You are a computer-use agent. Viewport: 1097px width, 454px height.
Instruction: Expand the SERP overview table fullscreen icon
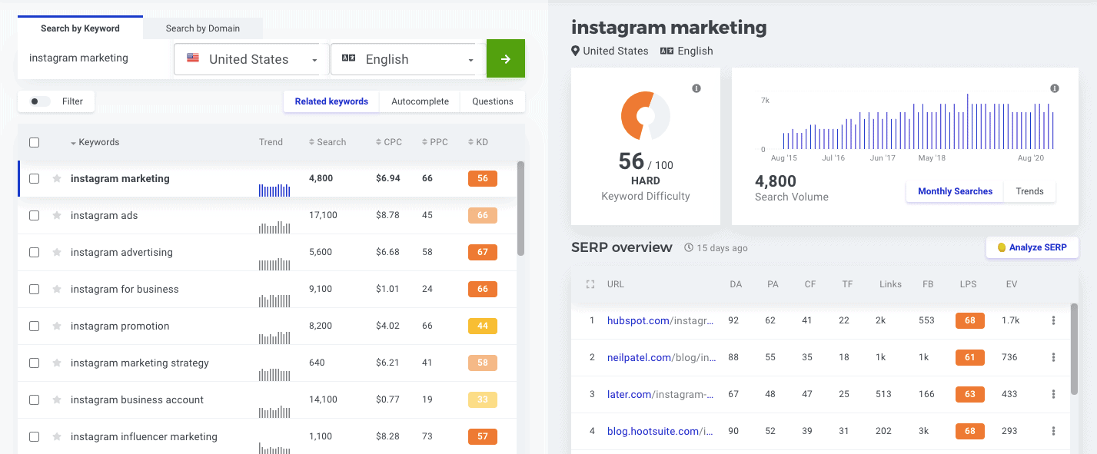click(x=590, y=284)
